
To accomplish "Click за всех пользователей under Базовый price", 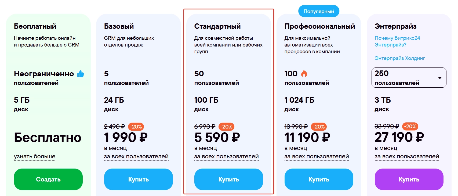I will tap(136, 156).
